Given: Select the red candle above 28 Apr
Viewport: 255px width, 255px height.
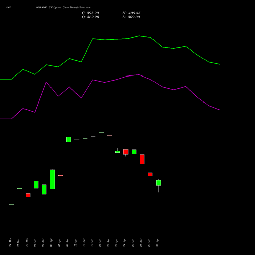Looking at the screenshot, I should [x=142, y=159].
